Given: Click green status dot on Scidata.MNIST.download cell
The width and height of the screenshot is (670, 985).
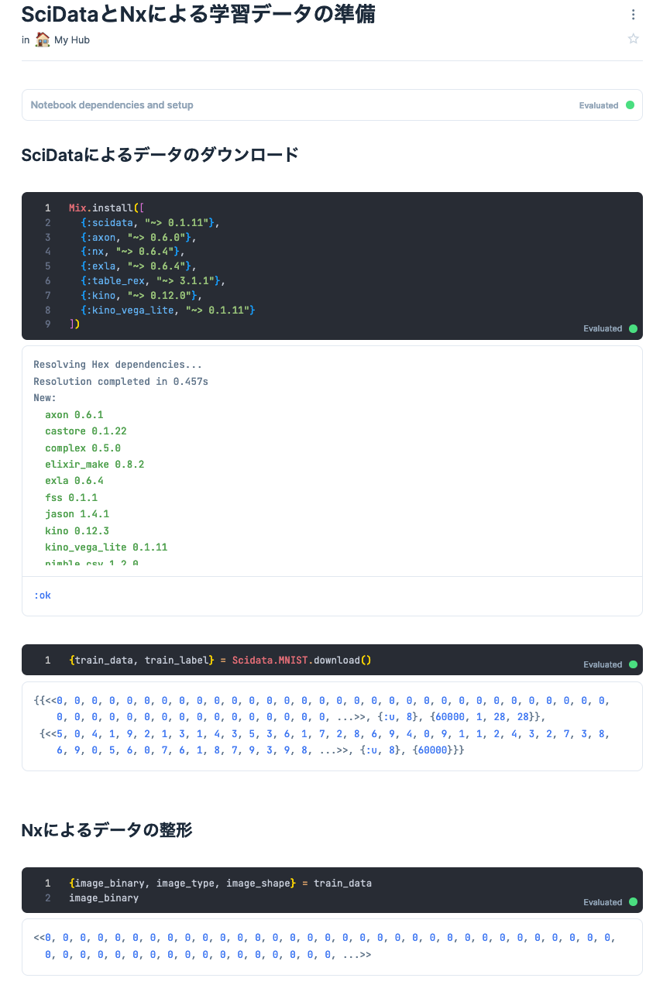Looking at the screenshot, I should [633, 664].
